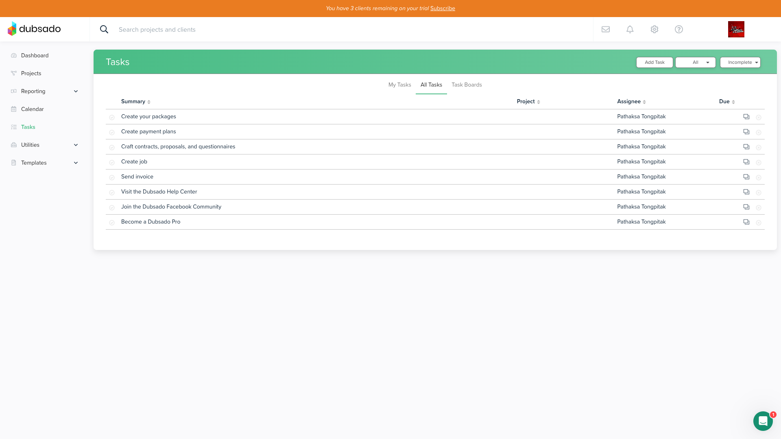
Task: Open the inbox mail icon
Action: point(605,29)
